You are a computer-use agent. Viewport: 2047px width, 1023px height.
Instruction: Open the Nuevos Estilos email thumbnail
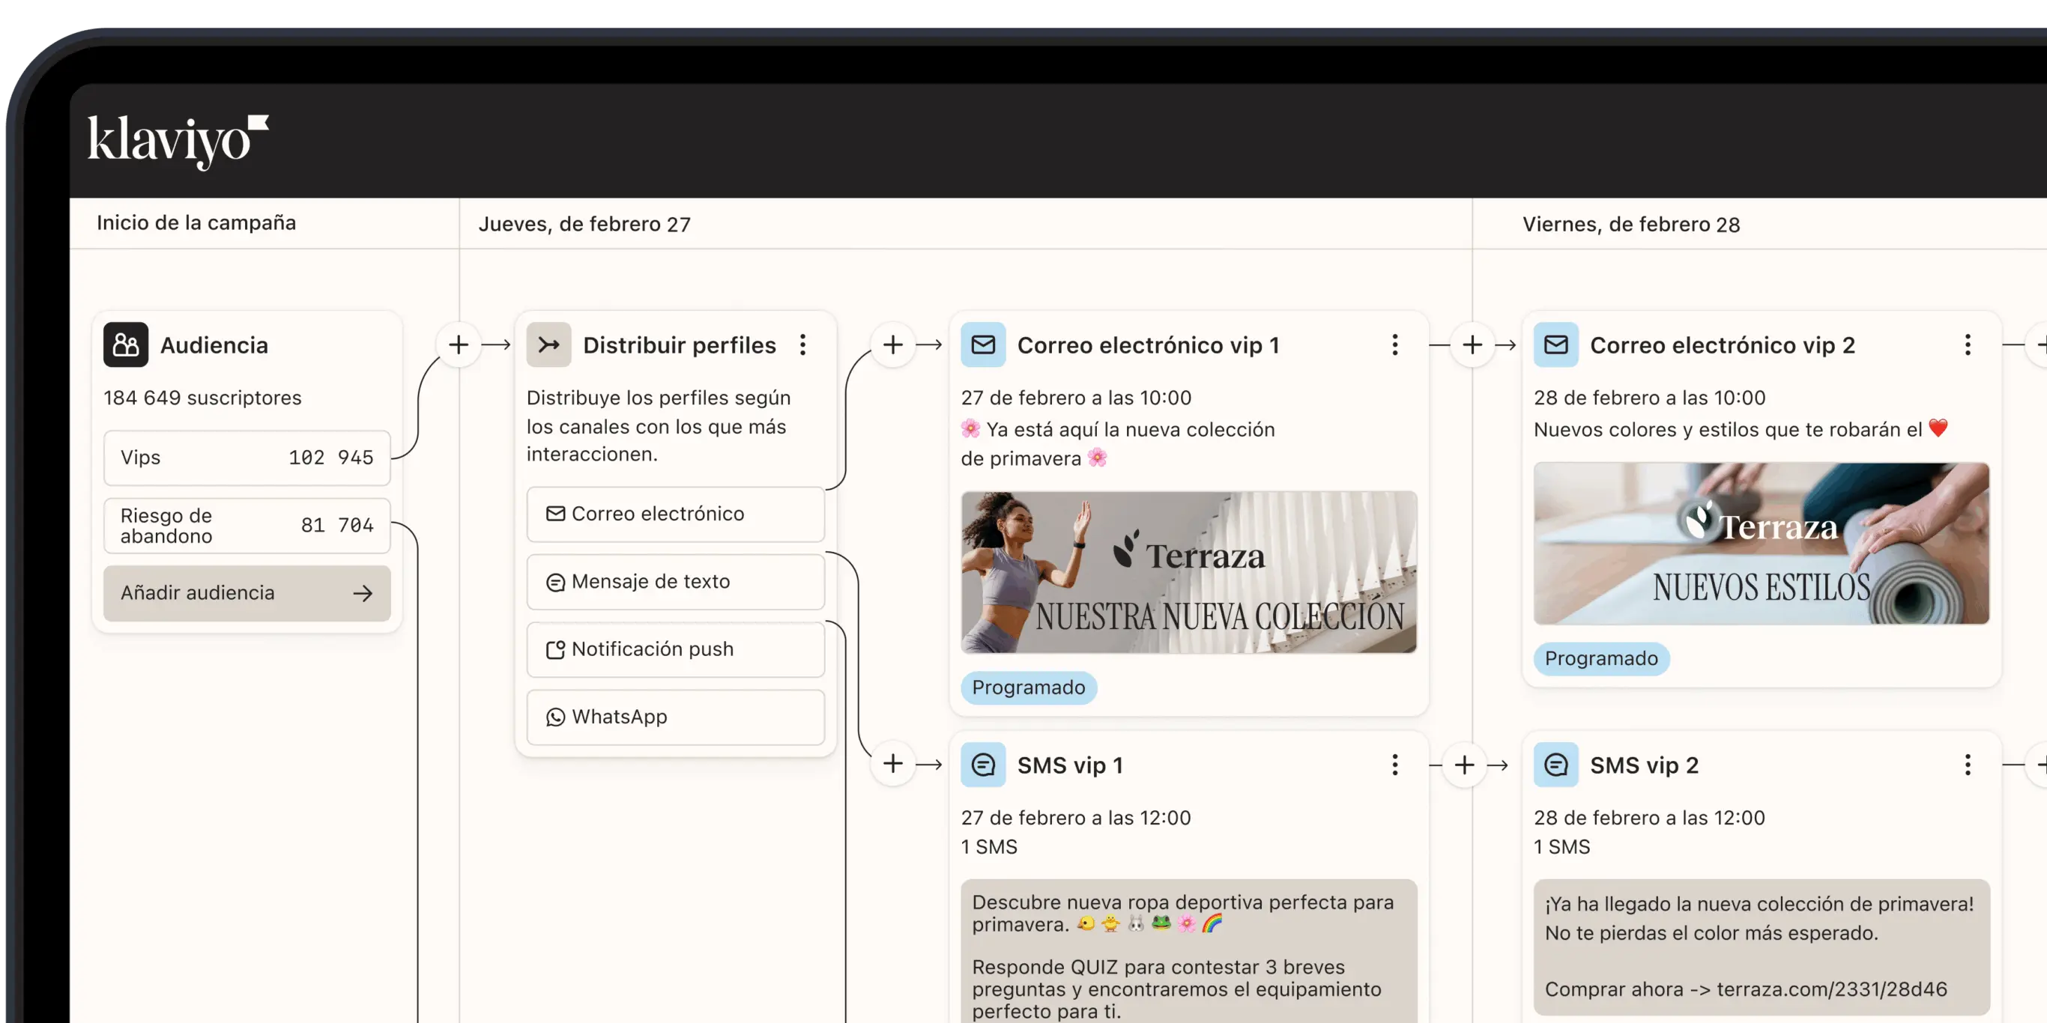point(1761,543)
